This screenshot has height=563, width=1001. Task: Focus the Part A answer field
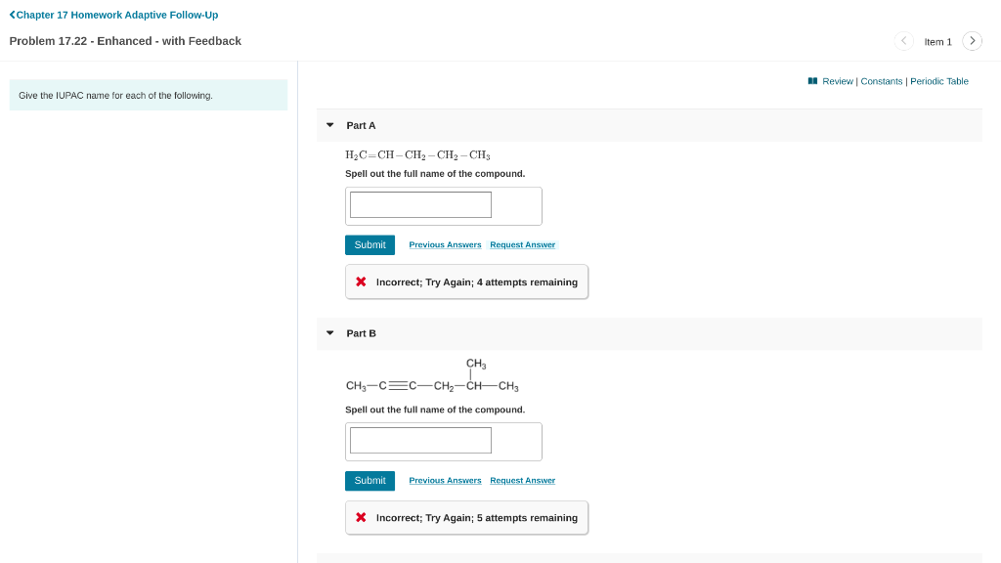click(x=420, y=205)
